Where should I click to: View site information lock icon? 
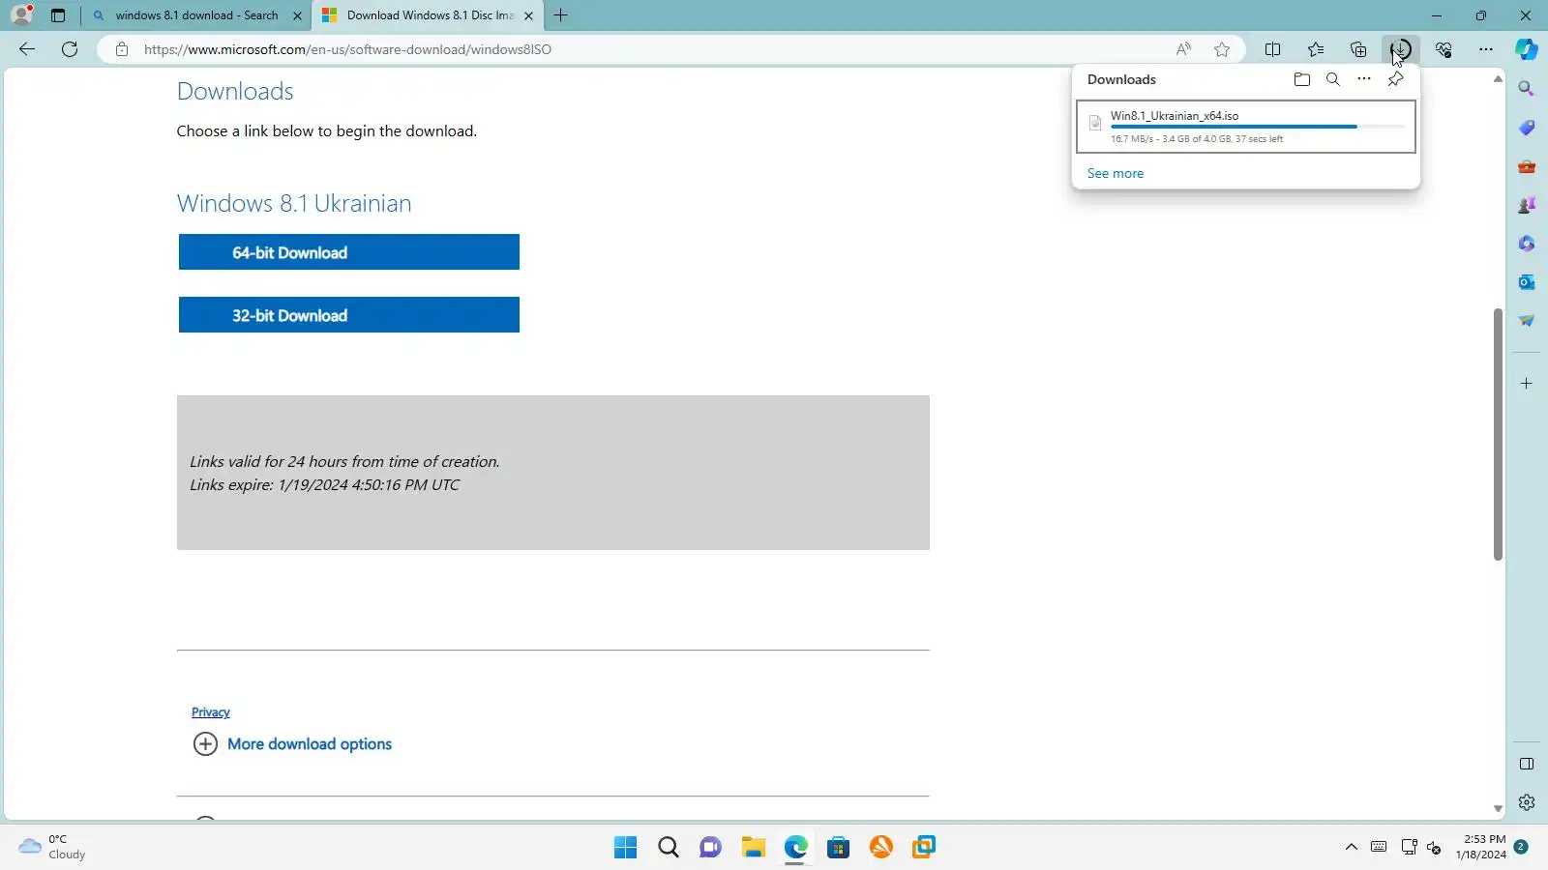pos(122,49)
